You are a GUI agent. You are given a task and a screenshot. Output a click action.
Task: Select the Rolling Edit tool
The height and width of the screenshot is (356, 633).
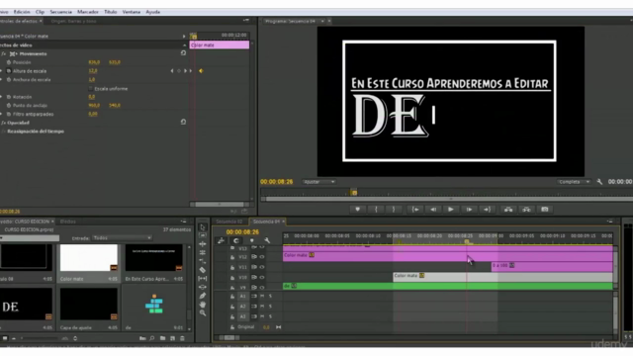click(x=203, y=252)
